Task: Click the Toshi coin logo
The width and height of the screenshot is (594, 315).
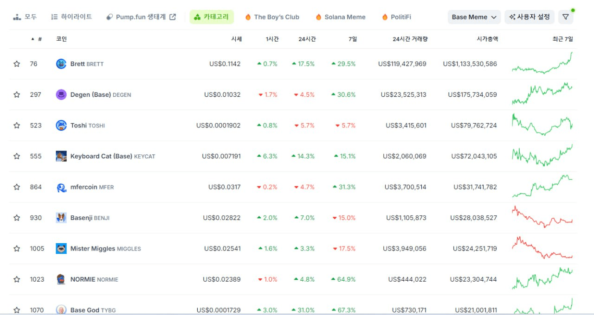Action: [x=61, y=126]
